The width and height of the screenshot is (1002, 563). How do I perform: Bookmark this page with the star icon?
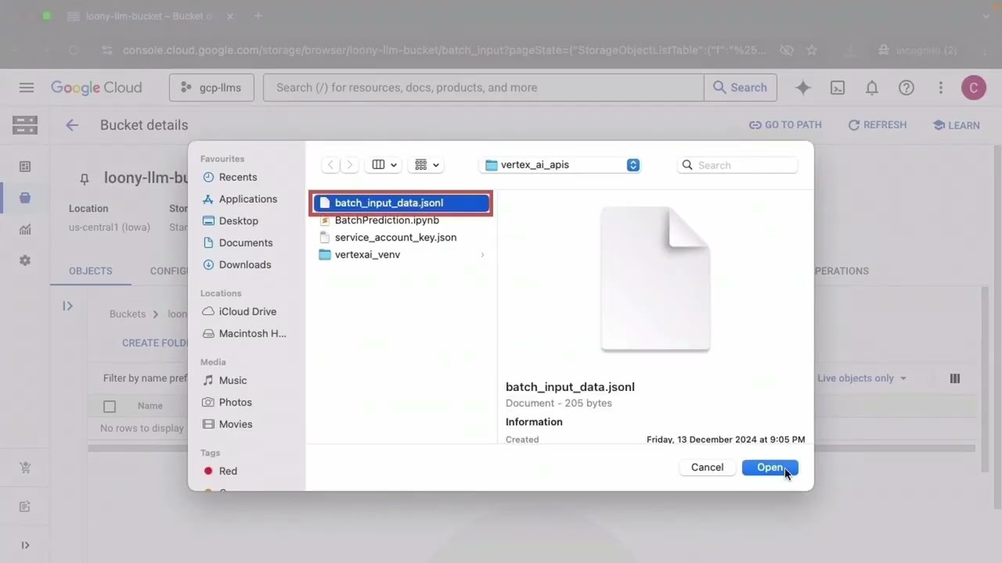[x=812, y=50]
